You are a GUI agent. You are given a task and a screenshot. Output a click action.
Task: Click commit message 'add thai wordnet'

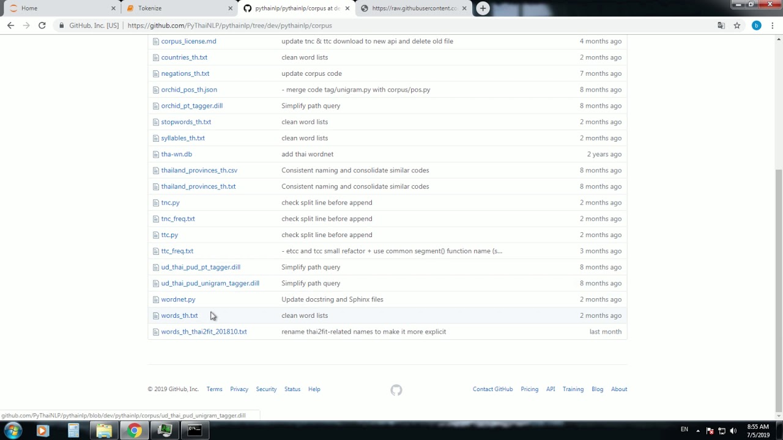point(307,154)
